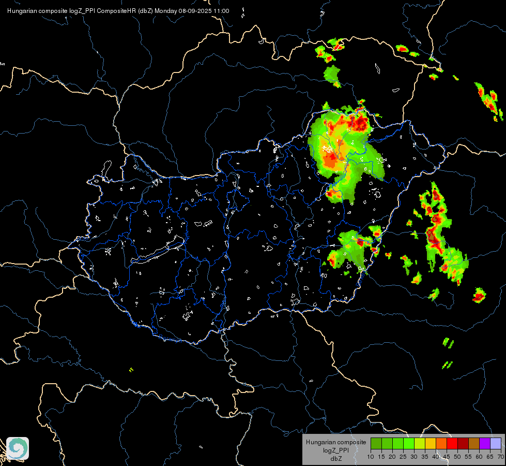506x466 pixels.
Task: Click the 40–45 dBZ orange swatch
Action: pyautogui.click(x=441, y=443)
